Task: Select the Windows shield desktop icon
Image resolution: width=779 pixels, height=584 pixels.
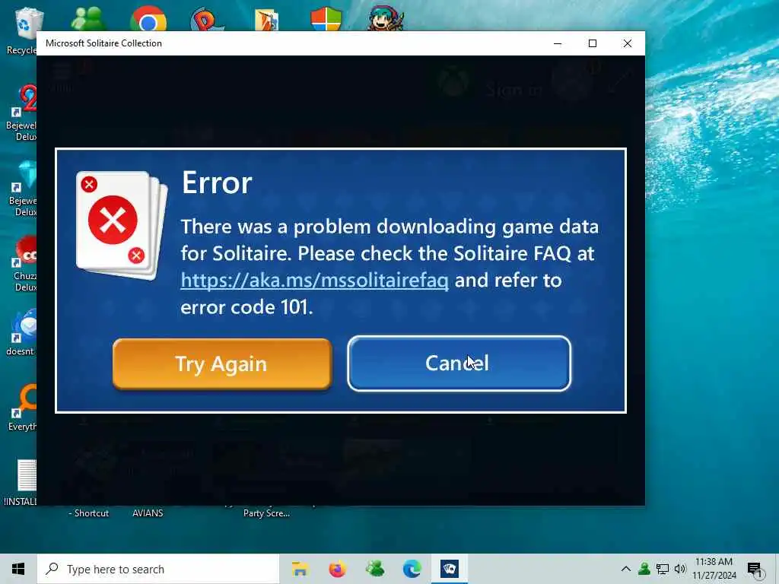Action: (326, 20)
